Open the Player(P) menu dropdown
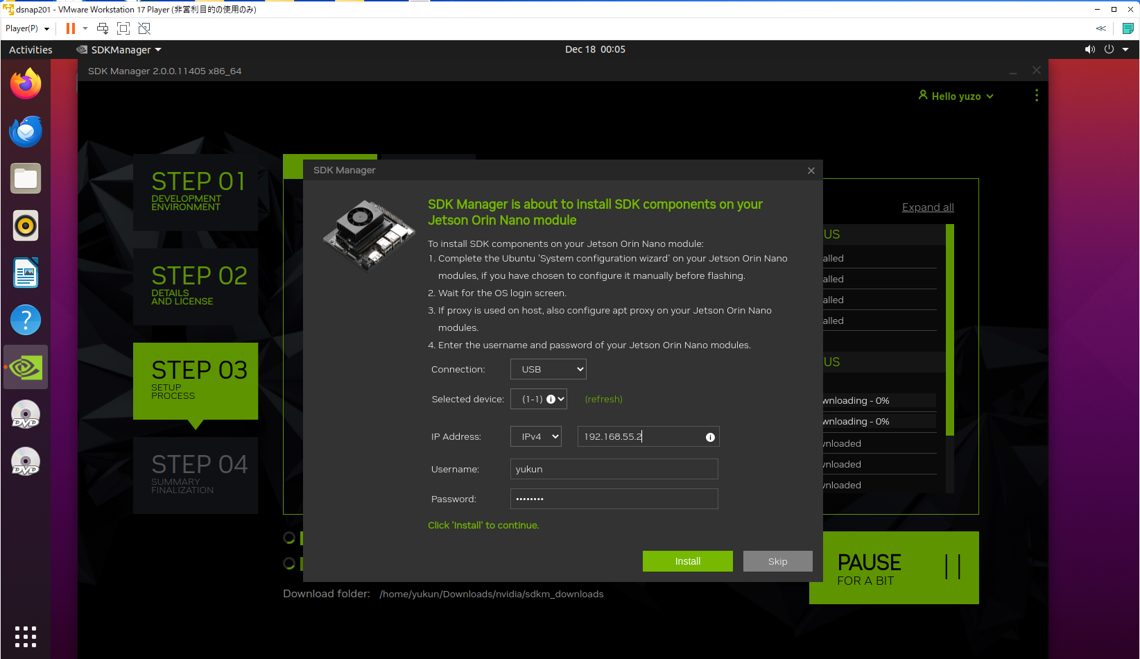 [27, 28]
